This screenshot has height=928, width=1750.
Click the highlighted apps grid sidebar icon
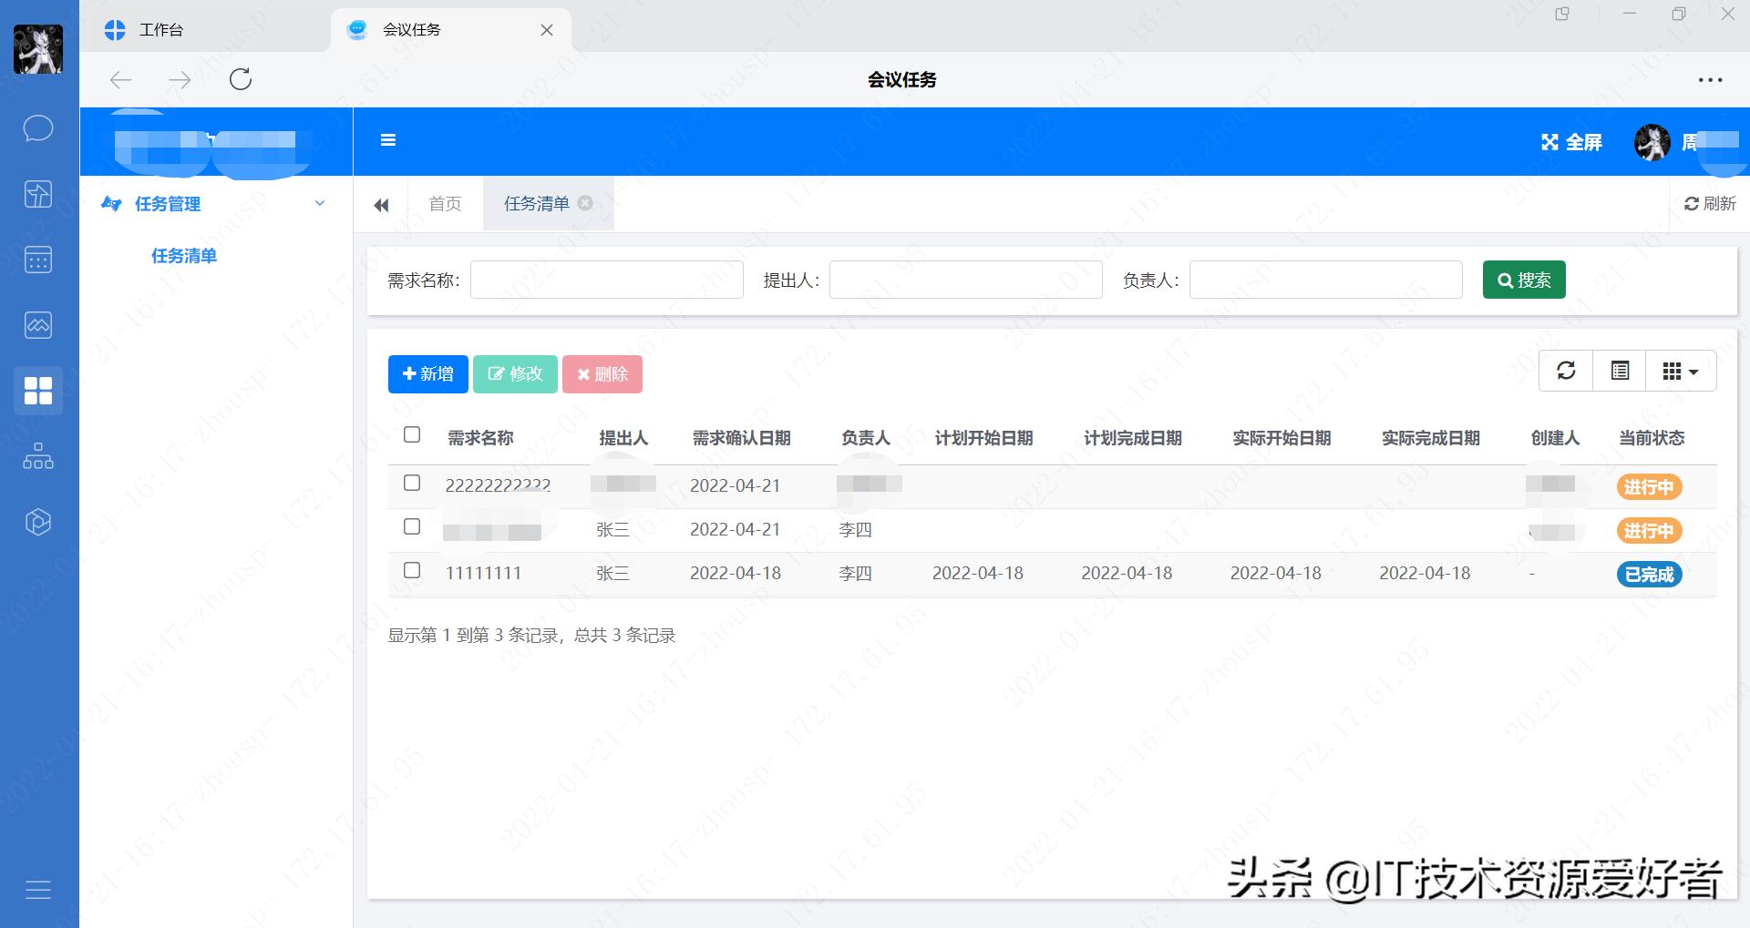point(37,391)
